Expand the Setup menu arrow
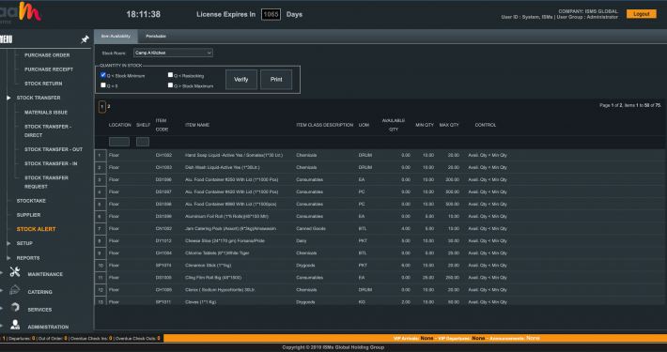 8,243
